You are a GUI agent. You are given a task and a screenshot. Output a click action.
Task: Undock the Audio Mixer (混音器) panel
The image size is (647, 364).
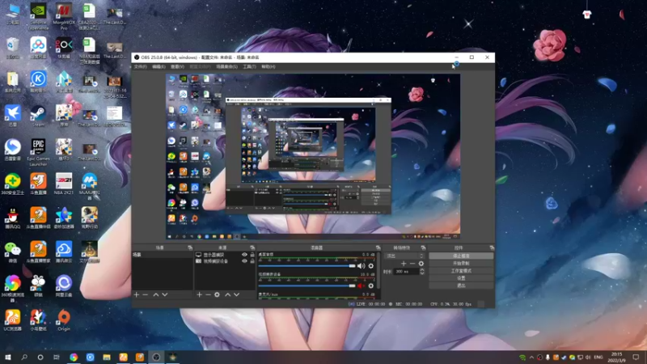[x=378, y=248]
